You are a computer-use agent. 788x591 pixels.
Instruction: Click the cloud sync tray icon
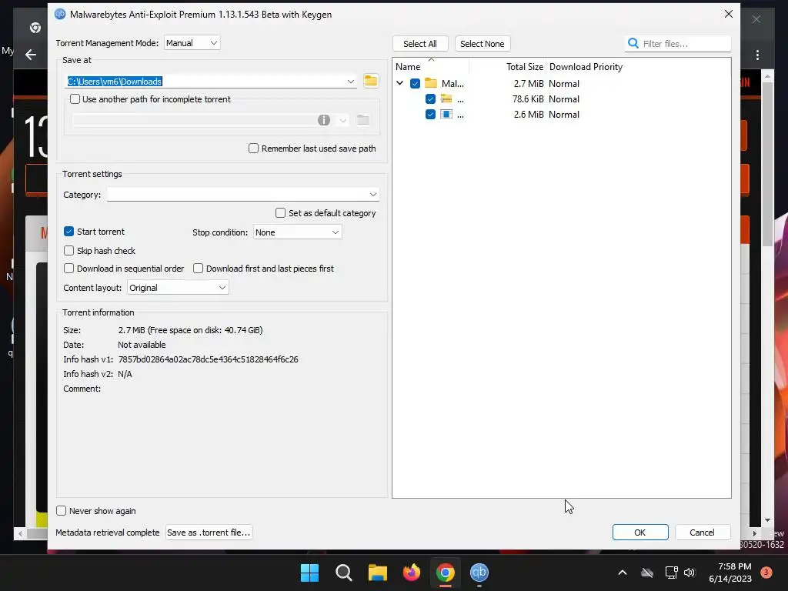tap(647, 573)
